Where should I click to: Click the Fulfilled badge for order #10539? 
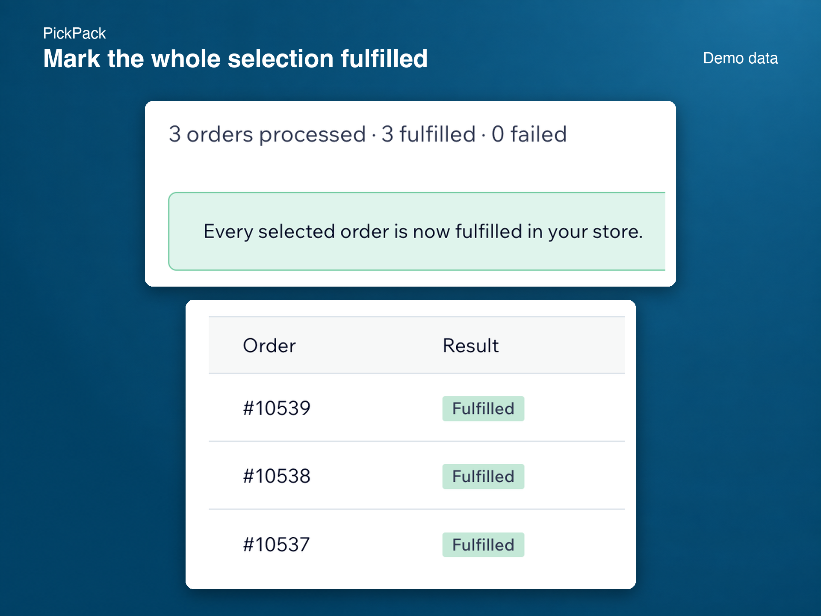coord(483,409)
